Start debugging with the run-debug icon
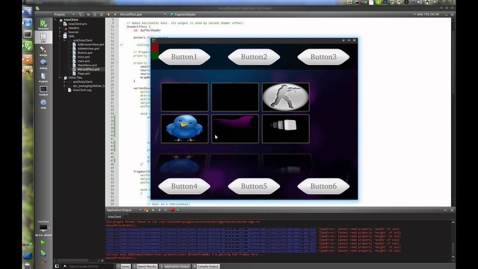Screen dimensions: 478x269 (x=43, y=253)
